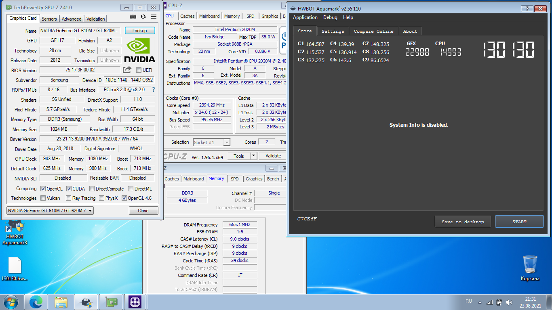Click the NVIDIA logo in GPU-Z

[x=139, y=50]
